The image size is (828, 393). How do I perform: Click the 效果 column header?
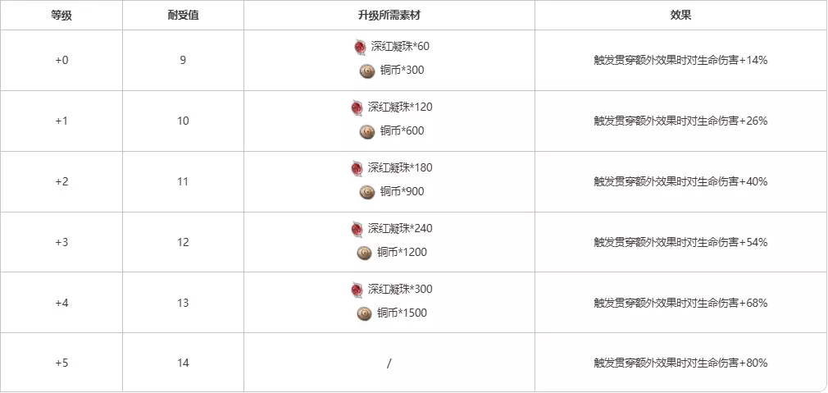click(x=680, y=16)
